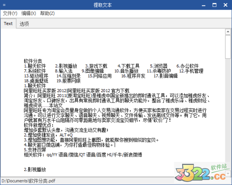The height and width of the screenshot is (185, 232).
Task: Click the bottom 2.影视播放 heading
Action: 35,170
